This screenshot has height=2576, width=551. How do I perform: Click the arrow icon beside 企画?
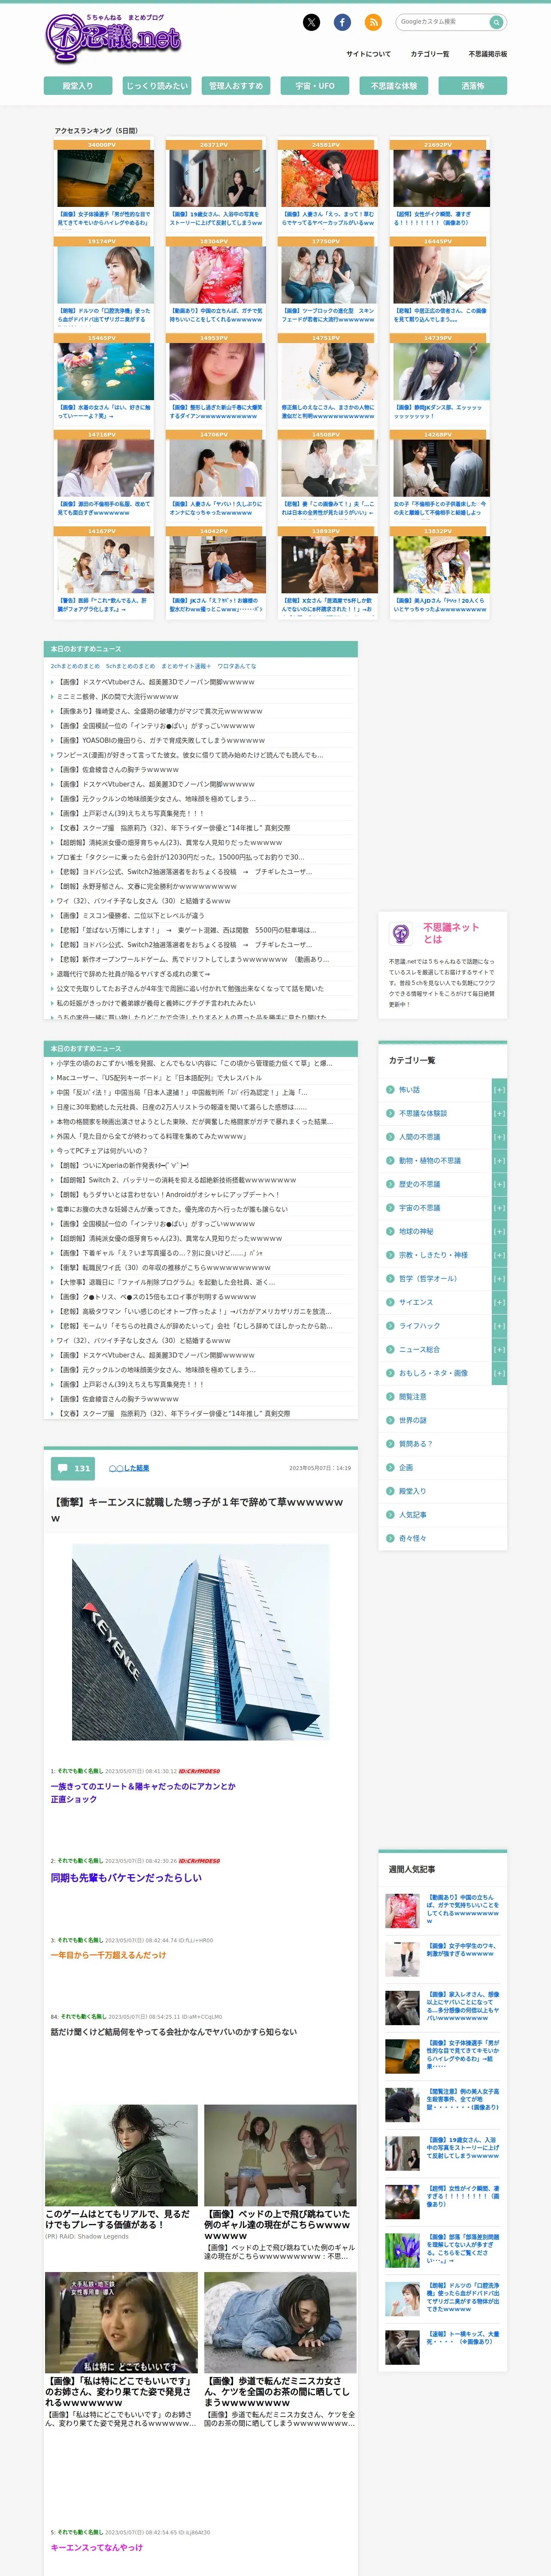point(390,1467)
